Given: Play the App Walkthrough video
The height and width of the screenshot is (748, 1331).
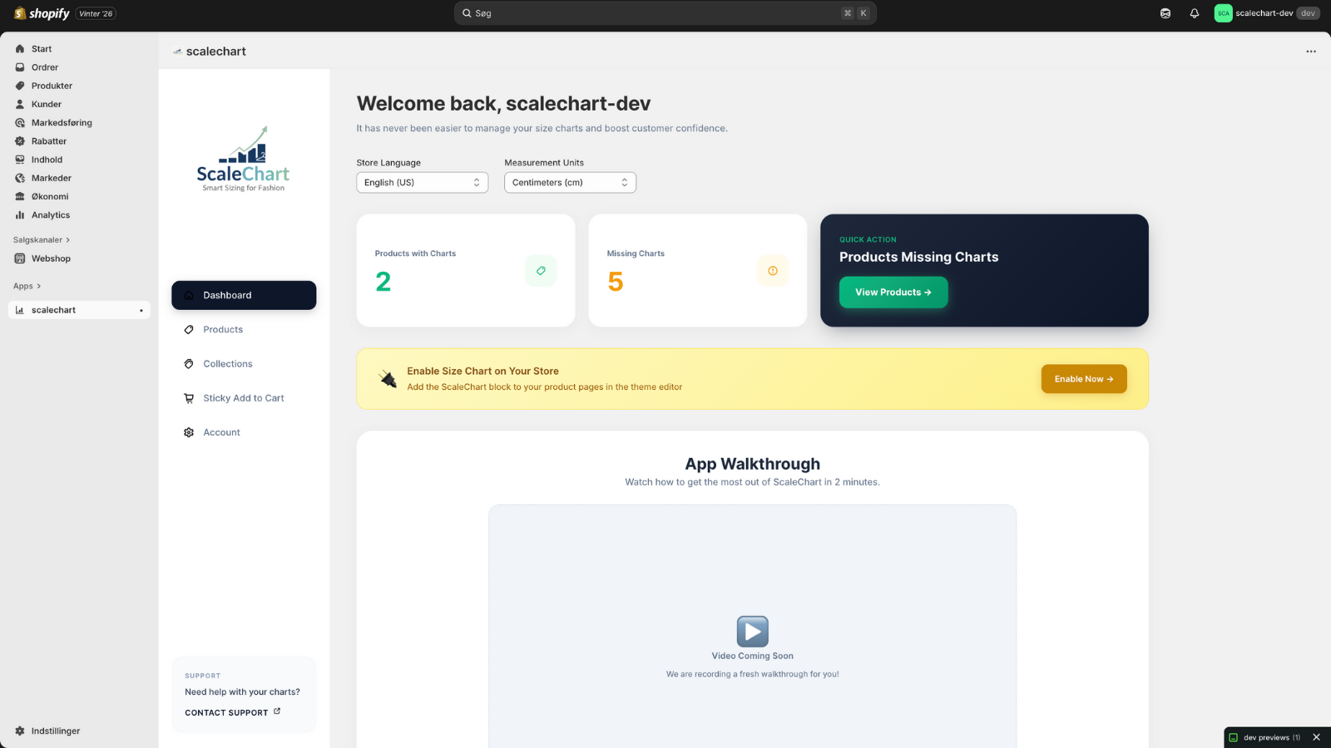Looking at the screenshot, I should [753, 632].
